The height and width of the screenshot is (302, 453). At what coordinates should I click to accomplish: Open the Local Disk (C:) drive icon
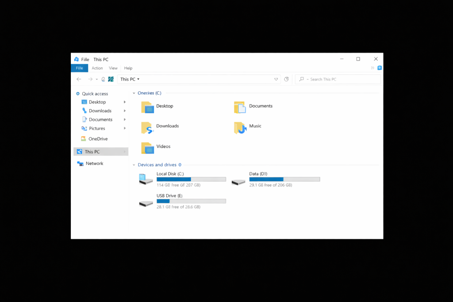pos(146,179)
